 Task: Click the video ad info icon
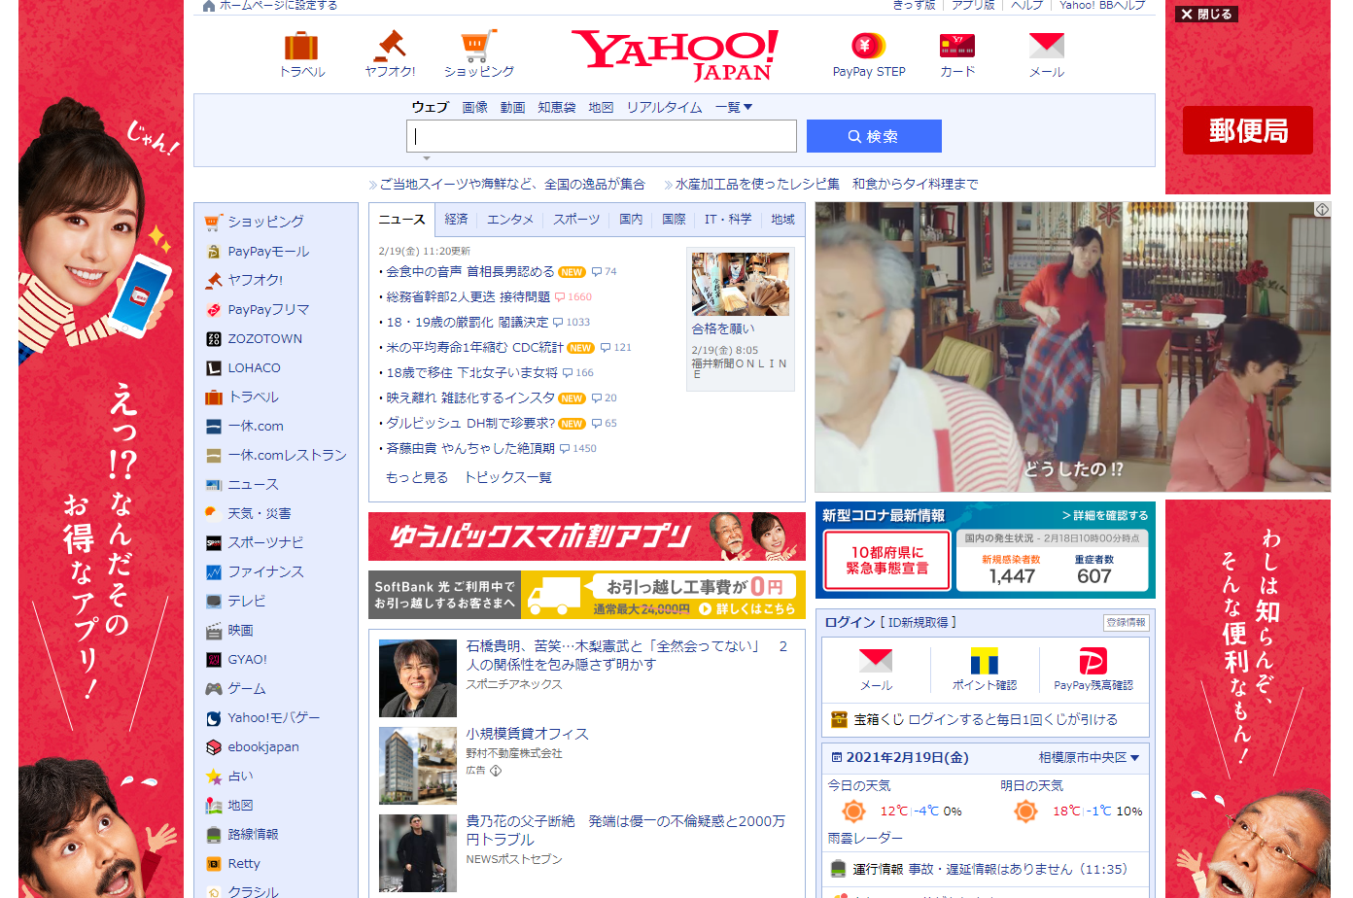(x=1322, y=210)
